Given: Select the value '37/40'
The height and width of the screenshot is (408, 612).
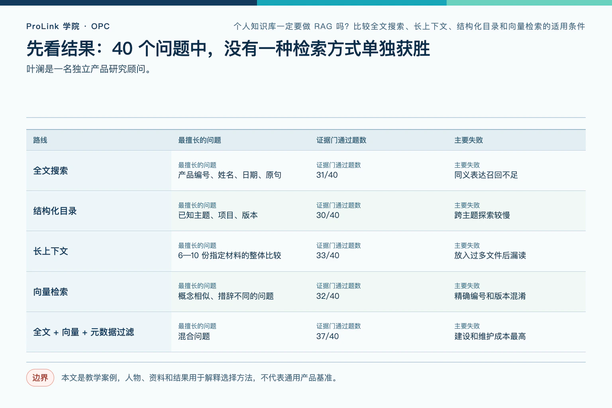Looking at the screenshot, I should tap(328, 336).
